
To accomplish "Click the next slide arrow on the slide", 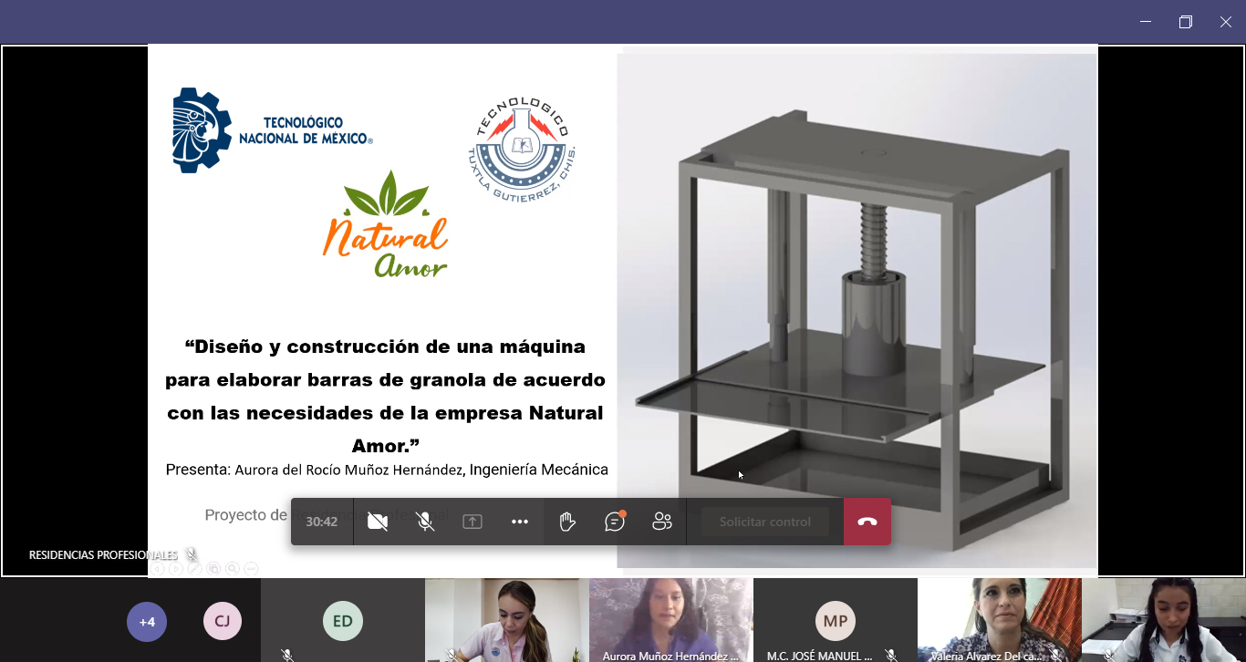I will click(x=176, y=569).
